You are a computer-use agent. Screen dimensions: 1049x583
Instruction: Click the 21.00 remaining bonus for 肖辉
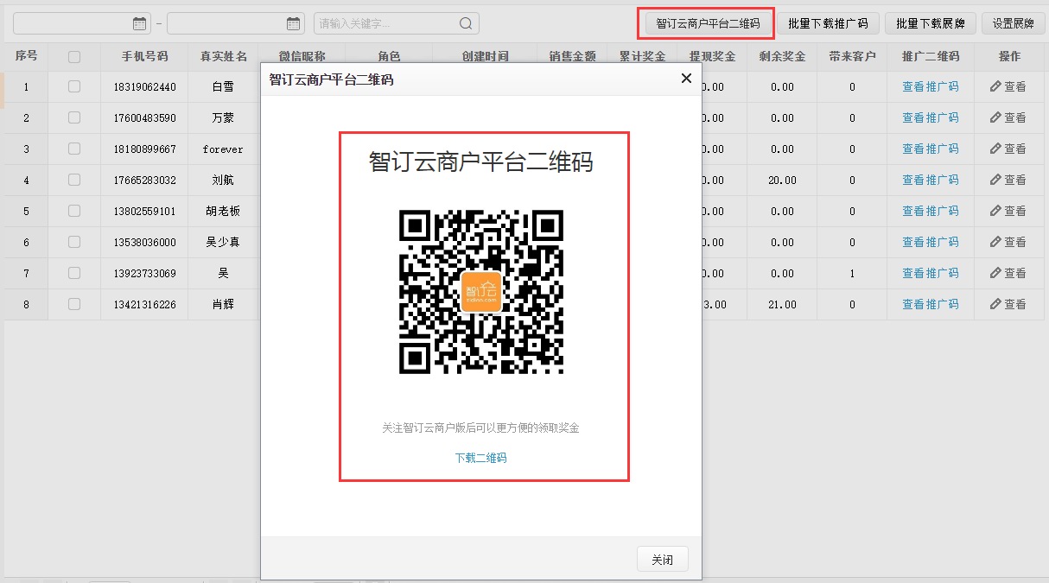click(783, 305)
